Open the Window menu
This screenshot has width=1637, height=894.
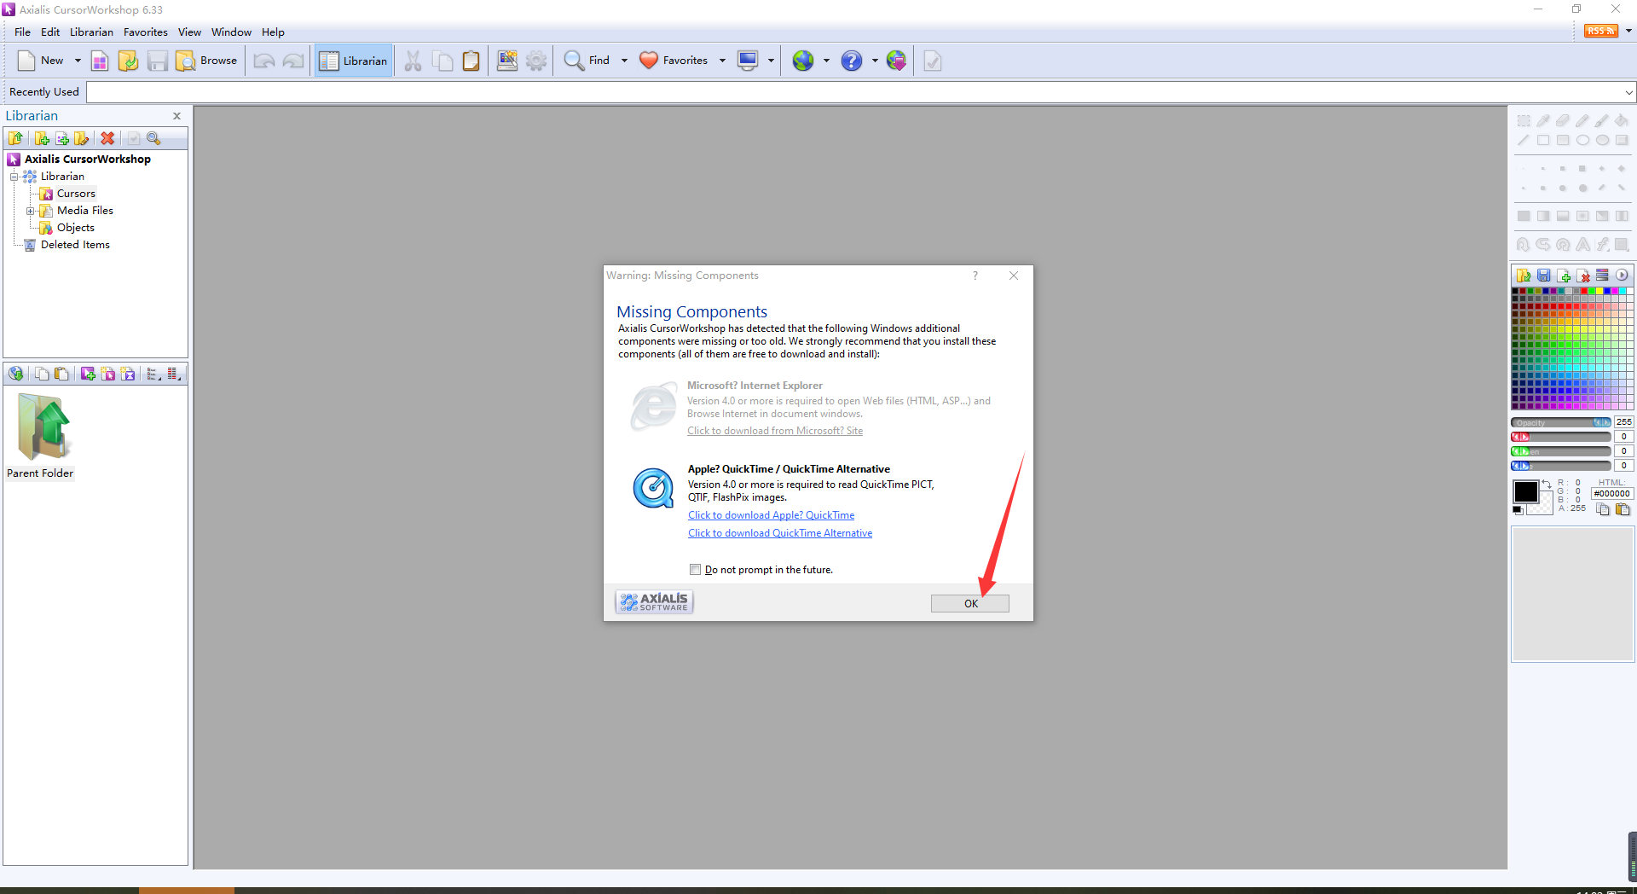pyautogui.click(x=231, y=32)
